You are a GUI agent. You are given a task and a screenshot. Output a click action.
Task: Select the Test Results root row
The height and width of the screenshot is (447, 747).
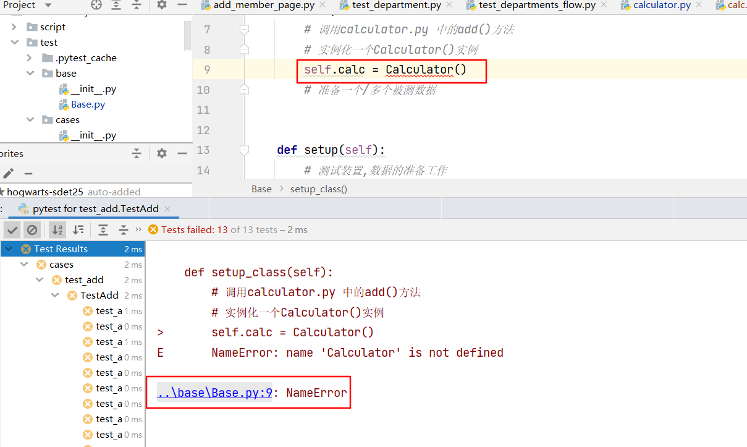coord(73,249)
